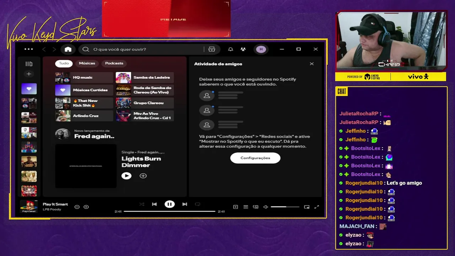
Task: Click the search magnifier icon
Action: [x=86, y=49]
